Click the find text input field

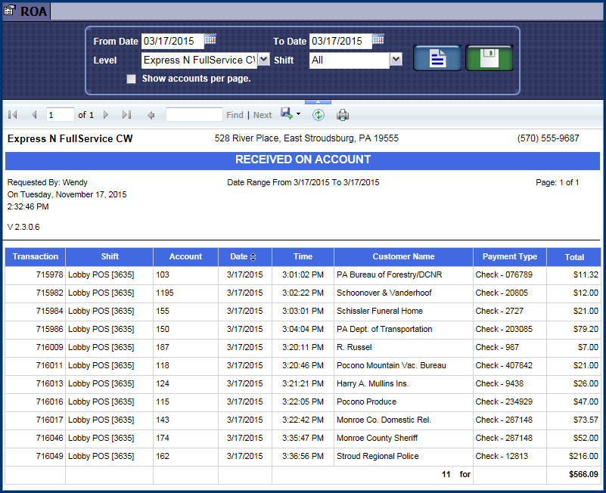(x=194, y=115)
